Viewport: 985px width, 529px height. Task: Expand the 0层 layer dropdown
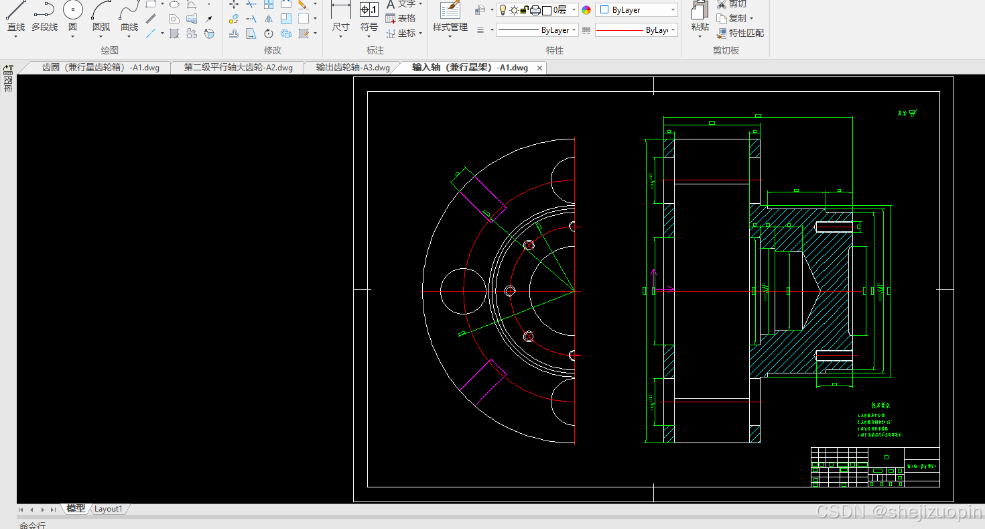(574, 10)
